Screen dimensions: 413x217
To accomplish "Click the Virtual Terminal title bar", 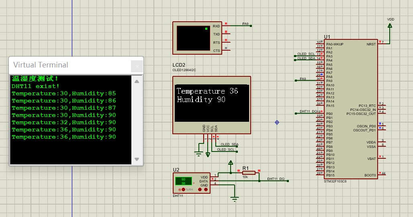I will click(68, 65).
